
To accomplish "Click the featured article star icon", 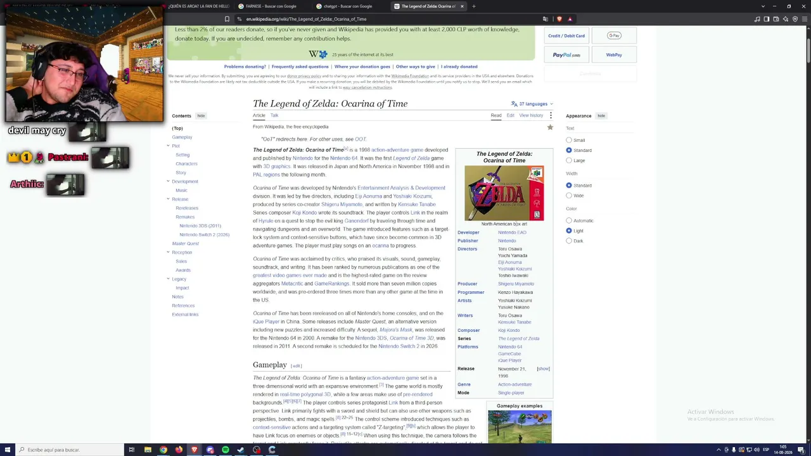I will pos(550,127).
